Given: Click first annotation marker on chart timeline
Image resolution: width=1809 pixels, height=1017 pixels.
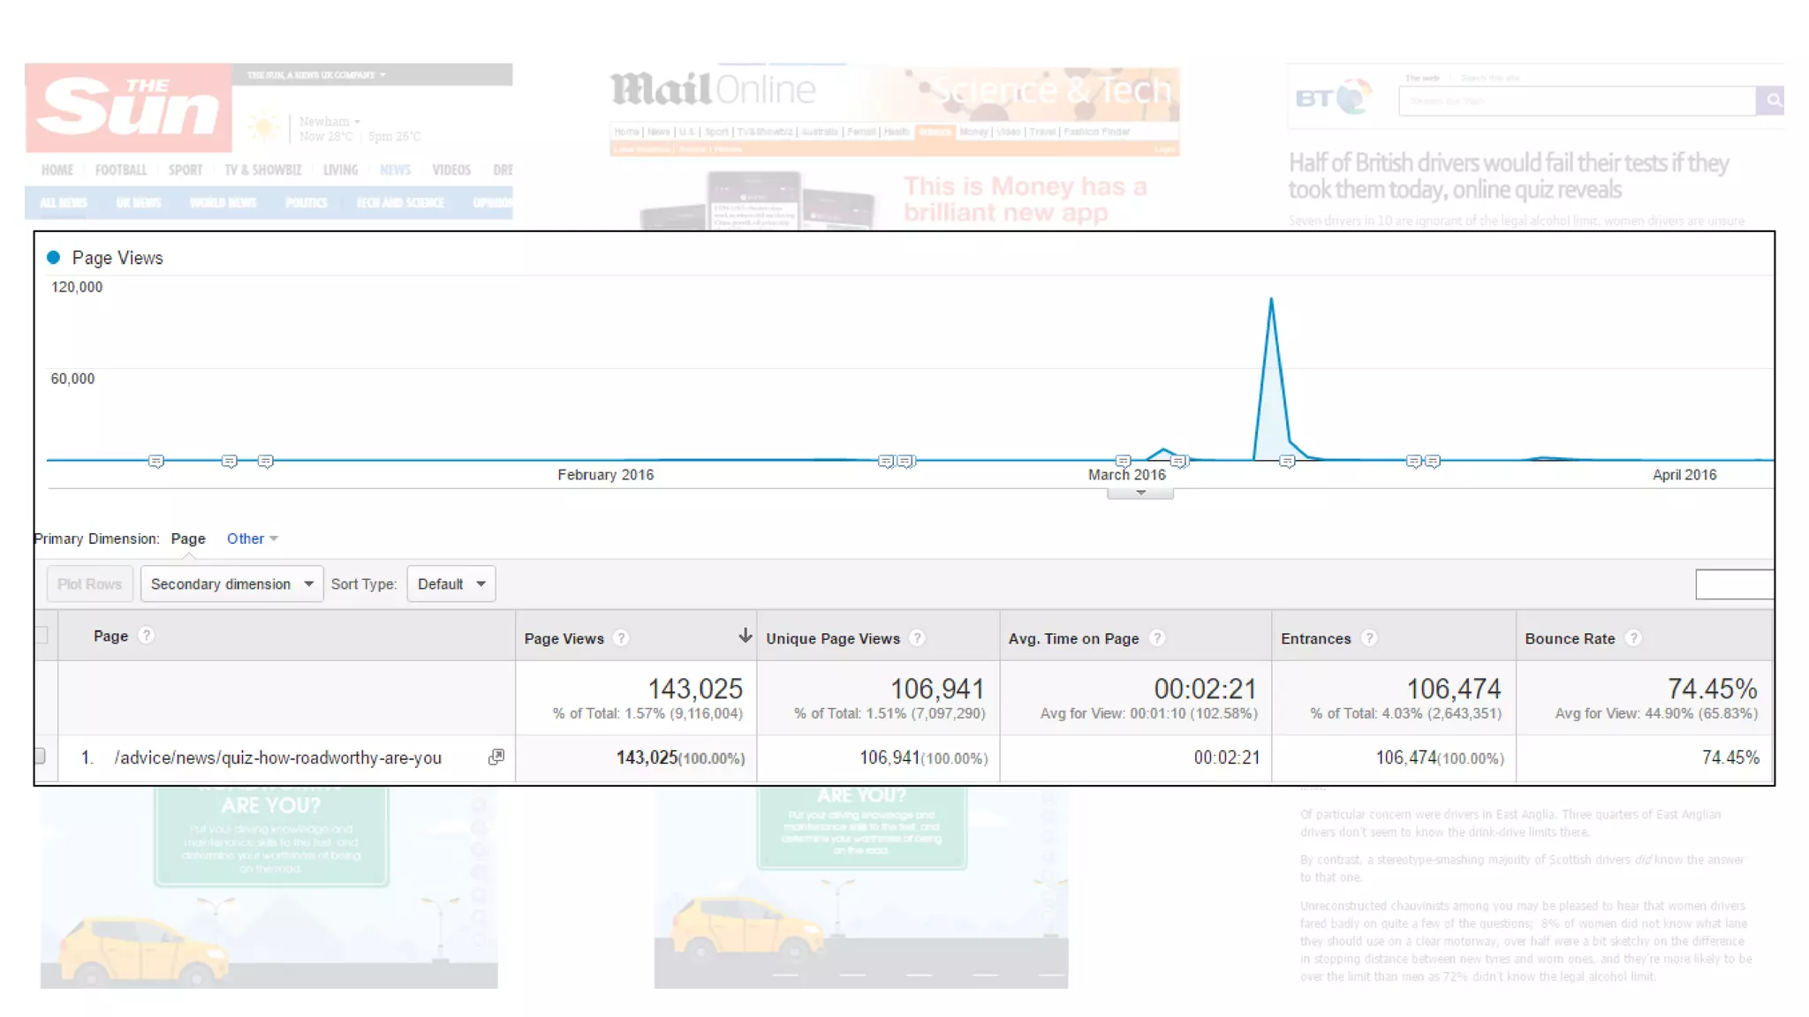Looking at the screenshot, I should [x=156, y=462].
